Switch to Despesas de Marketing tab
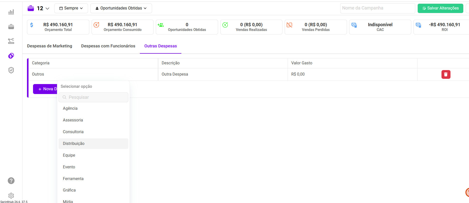This screenshot has width=469, height=203. (x=50, y=46)
